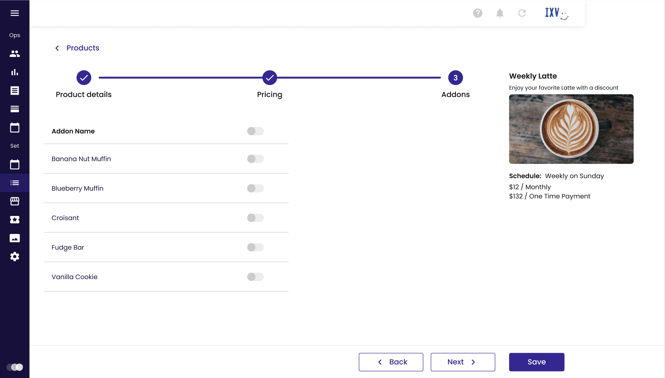Go back using the Products chevron
The image size is (665, 378).
[57, 48]
